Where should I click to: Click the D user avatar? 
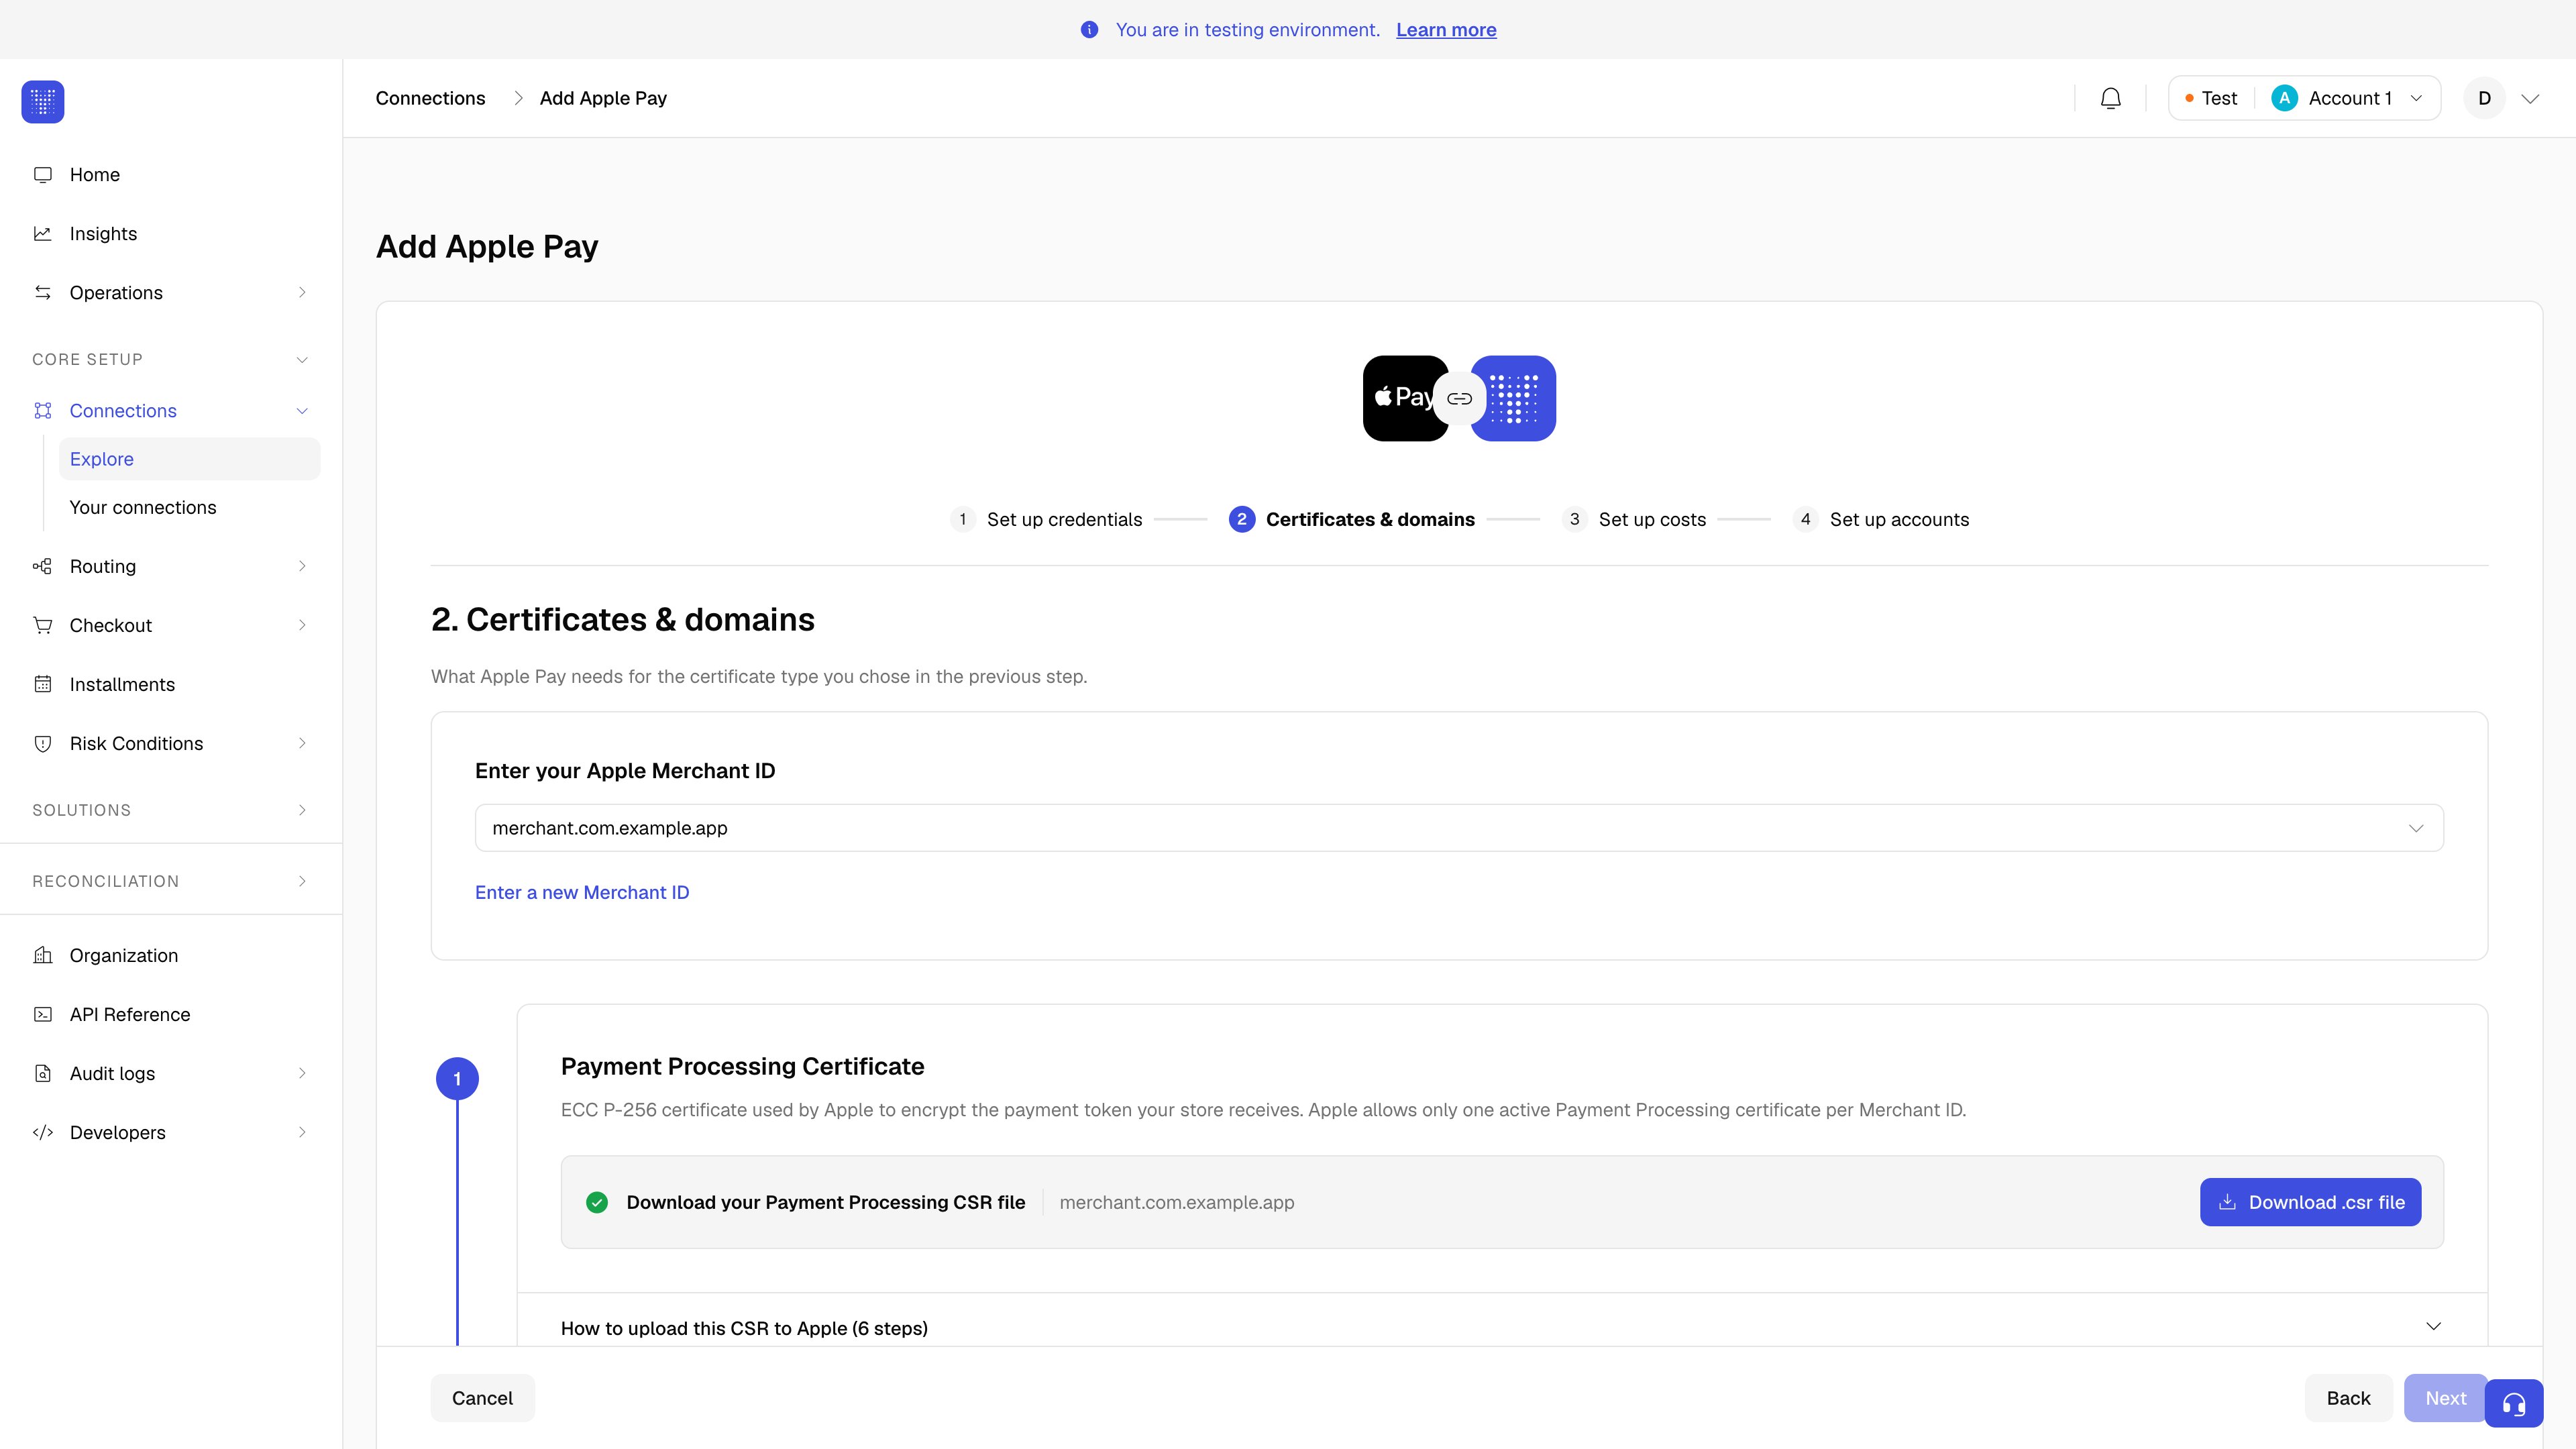2484,98
